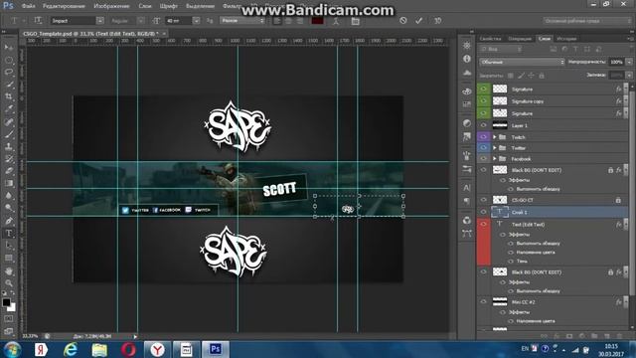Select the Eraser tool
This screenshot has height=358, width=636.
click(x=9, y=171)
